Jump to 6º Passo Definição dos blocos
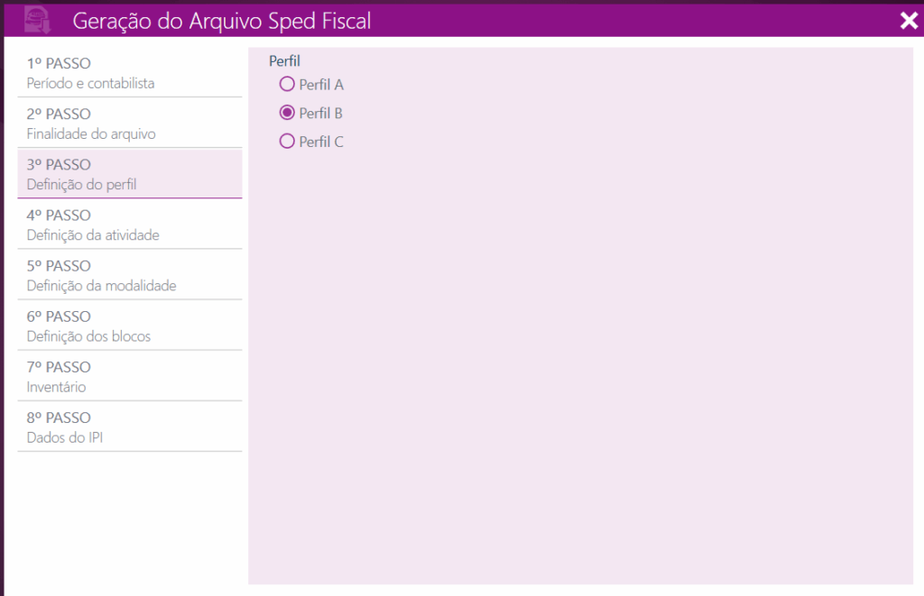The image size is (924, 596). coord(129,326)
